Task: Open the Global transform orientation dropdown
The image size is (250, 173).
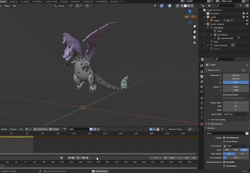Action: (61, 6)
